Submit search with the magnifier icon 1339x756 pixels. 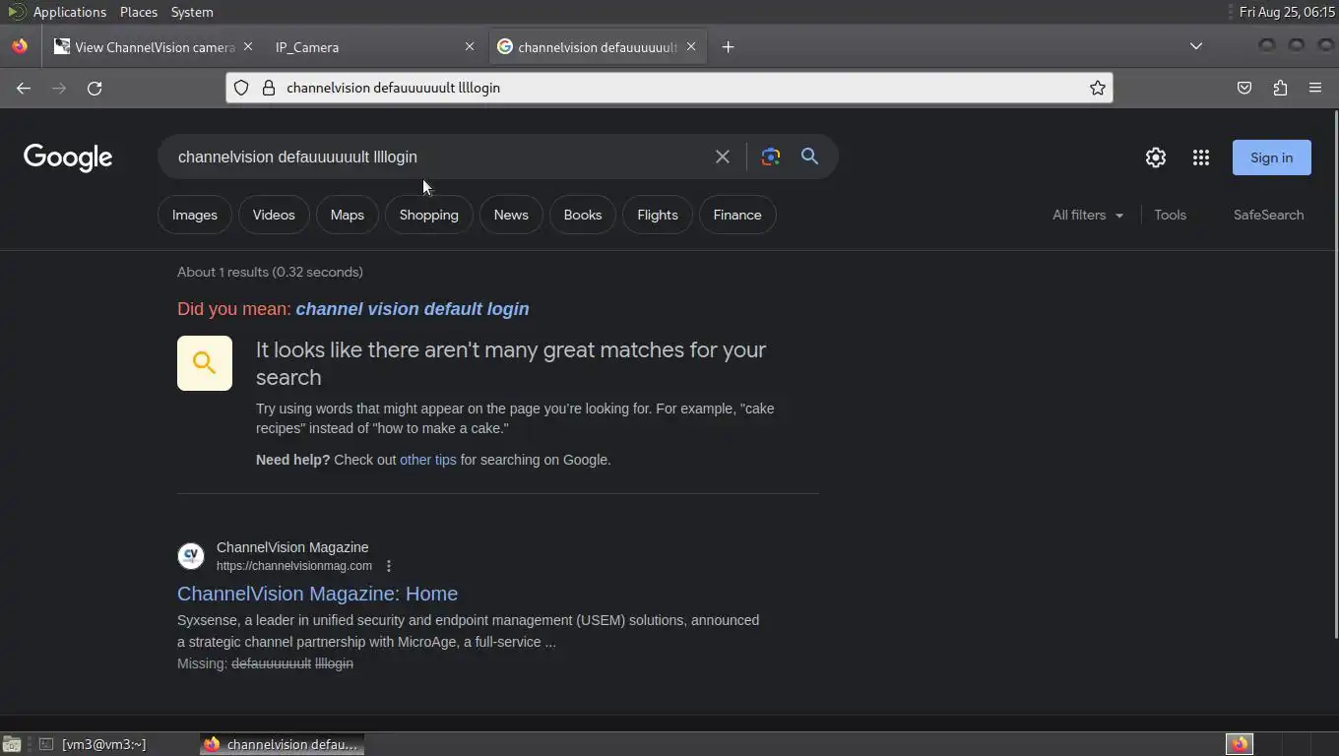[x=809, y=156]
